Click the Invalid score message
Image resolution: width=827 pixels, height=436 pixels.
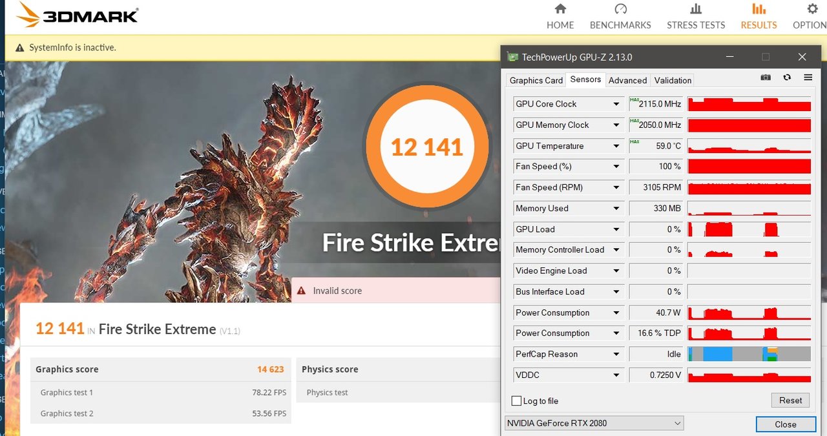click(x=337, y=291)
